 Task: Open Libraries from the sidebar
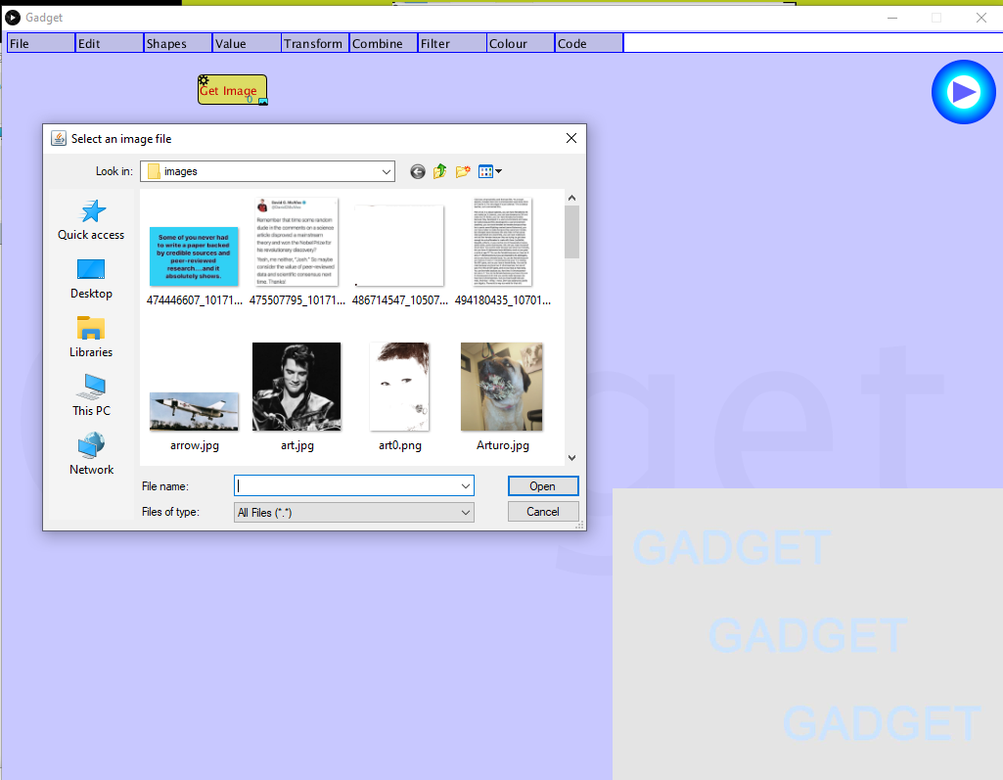91,337
